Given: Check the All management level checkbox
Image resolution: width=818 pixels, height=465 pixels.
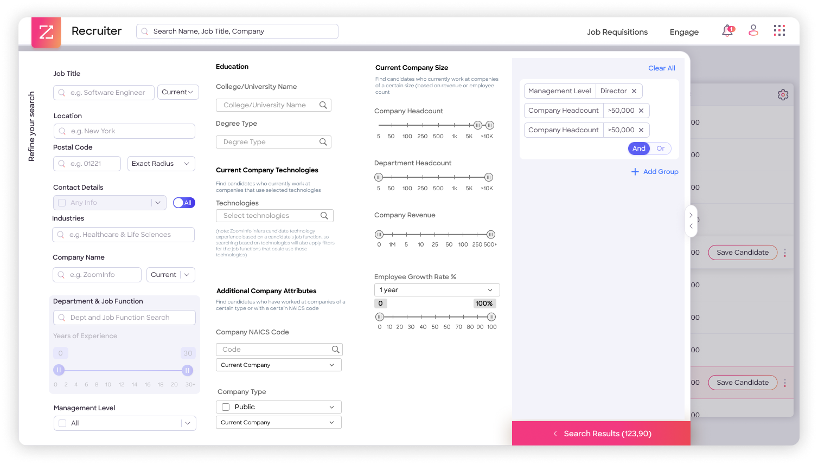Looking at the screenshot, I should coord(62,423).
